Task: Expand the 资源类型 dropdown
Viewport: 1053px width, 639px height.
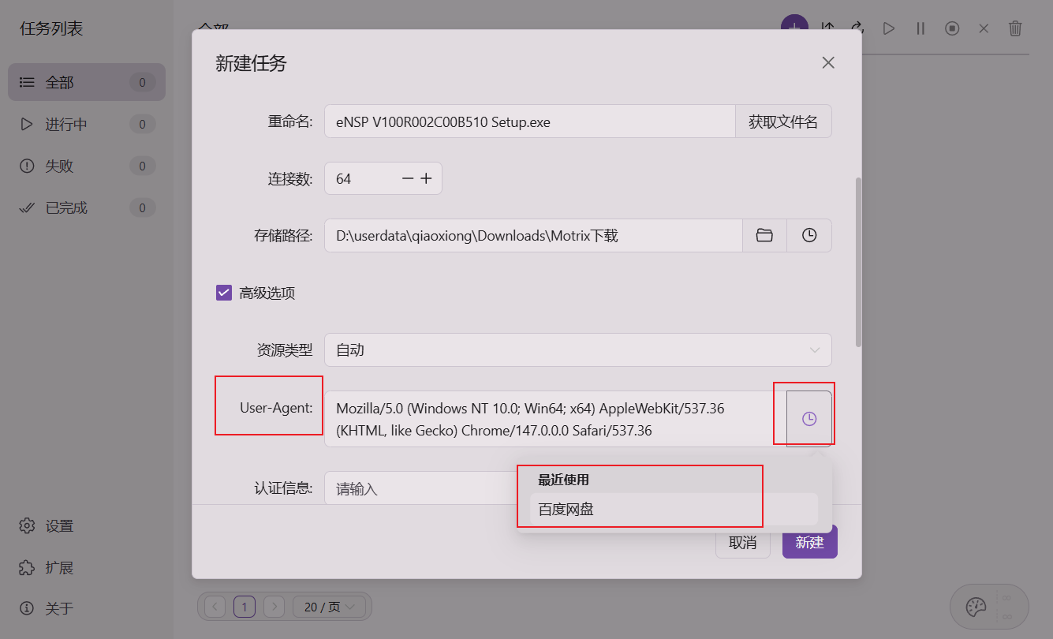Action: [578, 349]
